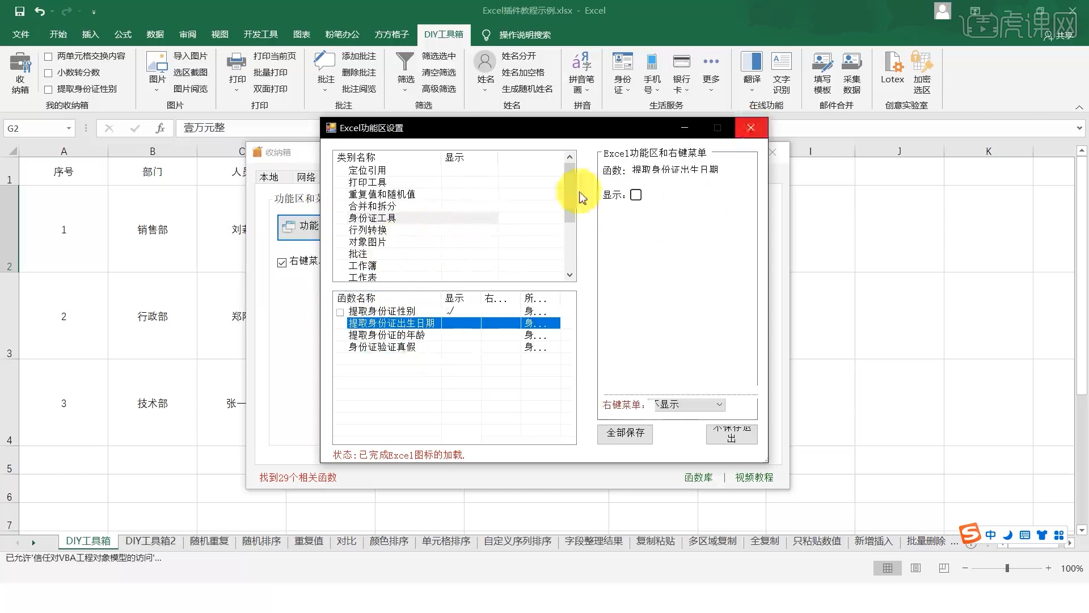Click the undo arrow in quick access
This screenshot has width=1089, height=613.
tap(39, 11)
